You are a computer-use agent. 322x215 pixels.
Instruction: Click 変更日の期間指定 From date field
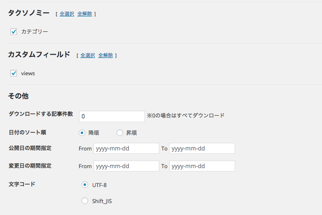(x=126, y=166)
